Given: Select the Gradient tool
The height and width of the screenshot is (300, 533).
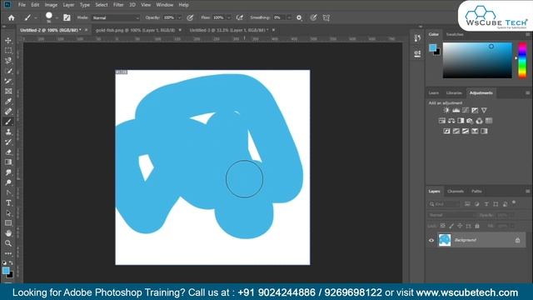Looking at the screenshot, I should 8,162.
